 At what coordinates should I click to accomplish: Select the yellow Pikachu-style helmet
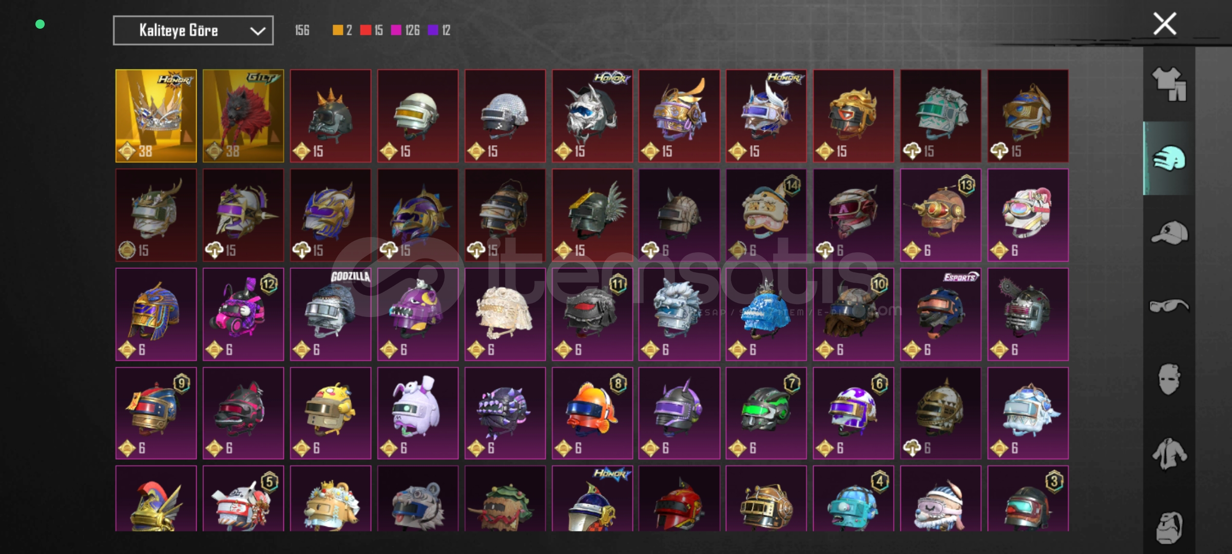(x=331, y=413)
